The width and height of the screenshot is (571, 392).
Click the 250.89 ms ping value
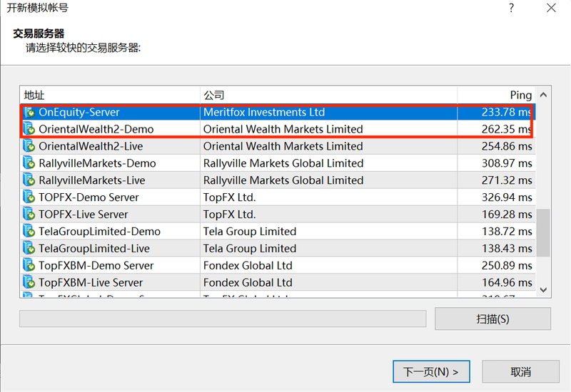click(507, 265)
